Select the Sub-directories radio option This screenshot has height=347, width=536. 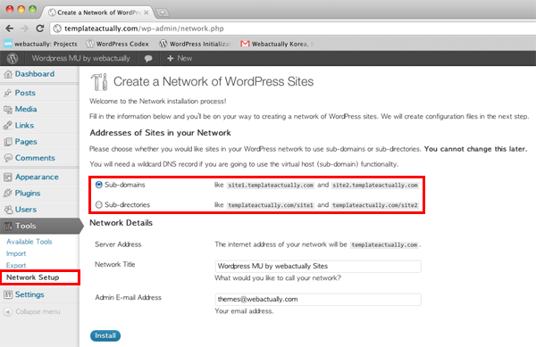pos(99,204)
